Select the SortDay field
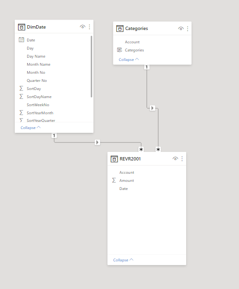Viewport: 239px width, 289px height. tap(34, 89)
